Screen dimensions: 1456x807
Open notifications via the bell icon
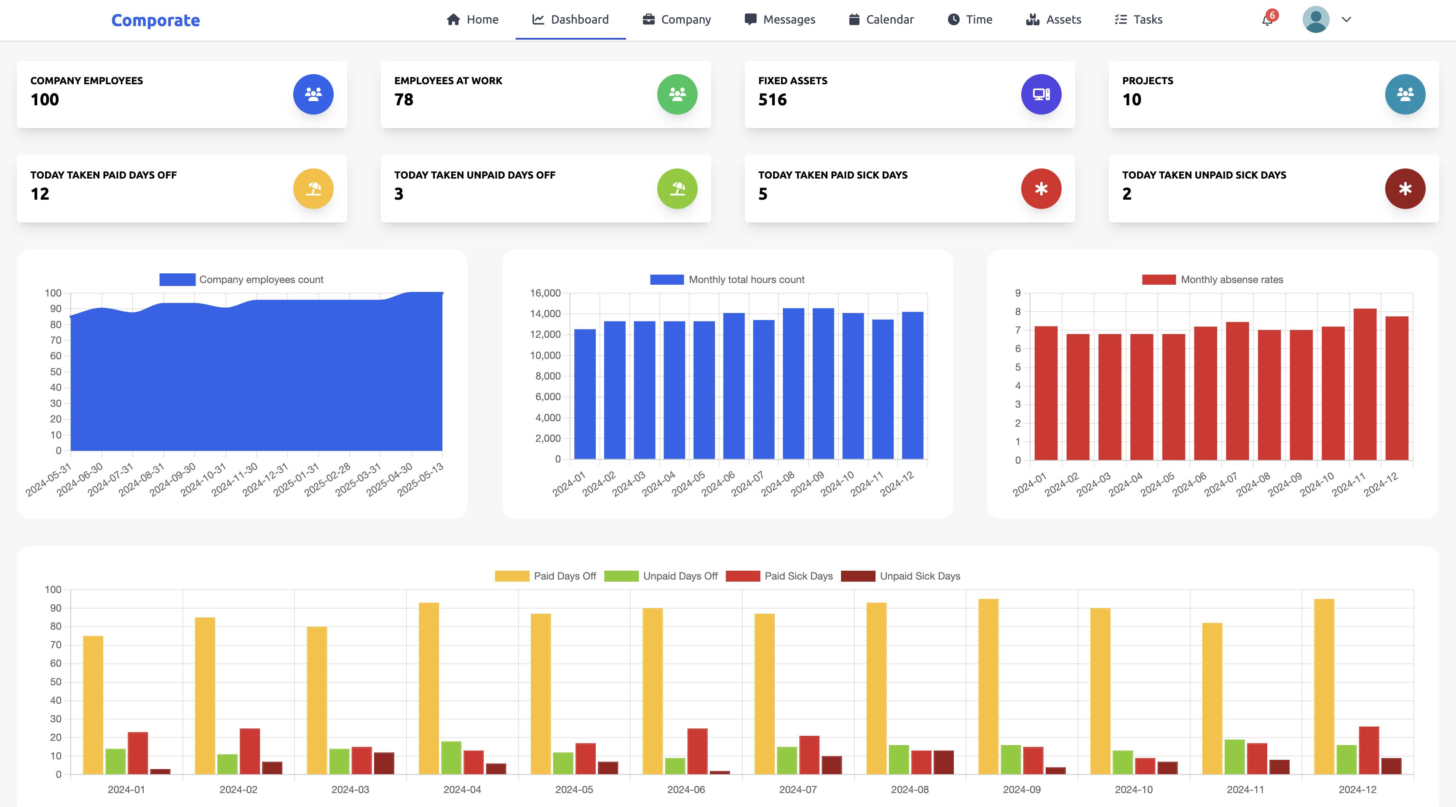coord(1267,21)
